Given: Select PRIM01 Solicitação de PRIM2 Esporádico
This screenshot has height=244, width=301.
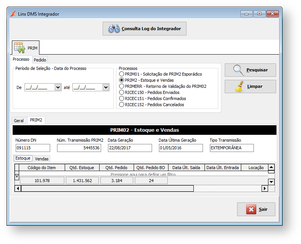Looking at the screenshot, I should tap(121, 74).
